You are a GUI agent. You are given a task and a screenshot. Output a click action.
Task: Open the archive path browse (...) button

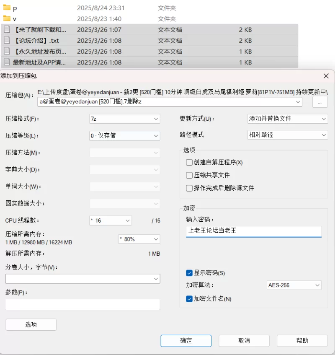click(320, 102)
